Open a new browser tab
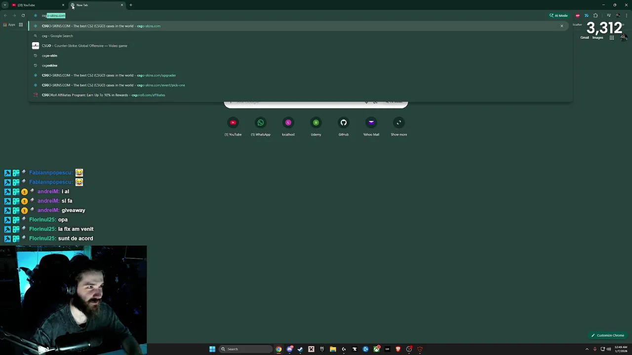Screen dimensions: 632x355 click(x=130, y=5)
